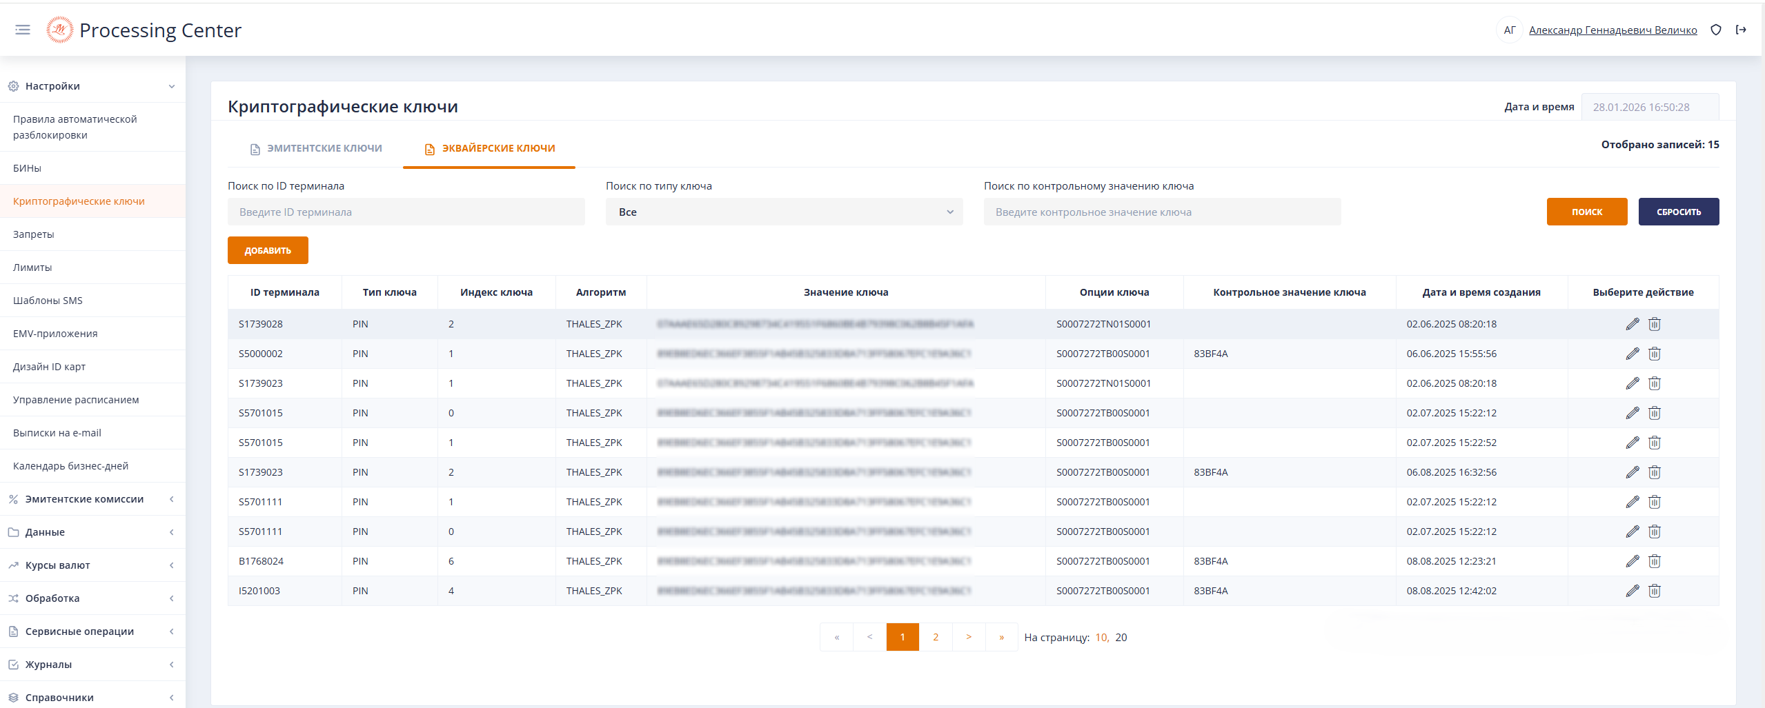Screen dimensions: 1765x708
Task: Open Лимиты in the sidebar
Action: tap(32, 267)
